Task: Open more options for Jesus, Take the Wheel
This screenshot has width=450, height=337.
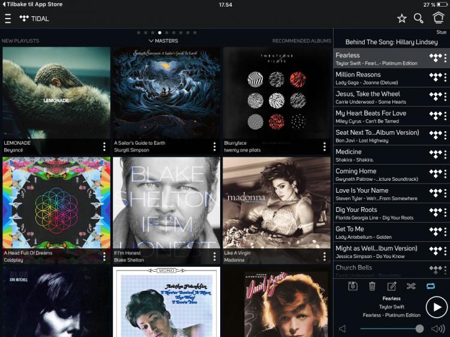Action: pyautogui.click(x=445, y=97)
